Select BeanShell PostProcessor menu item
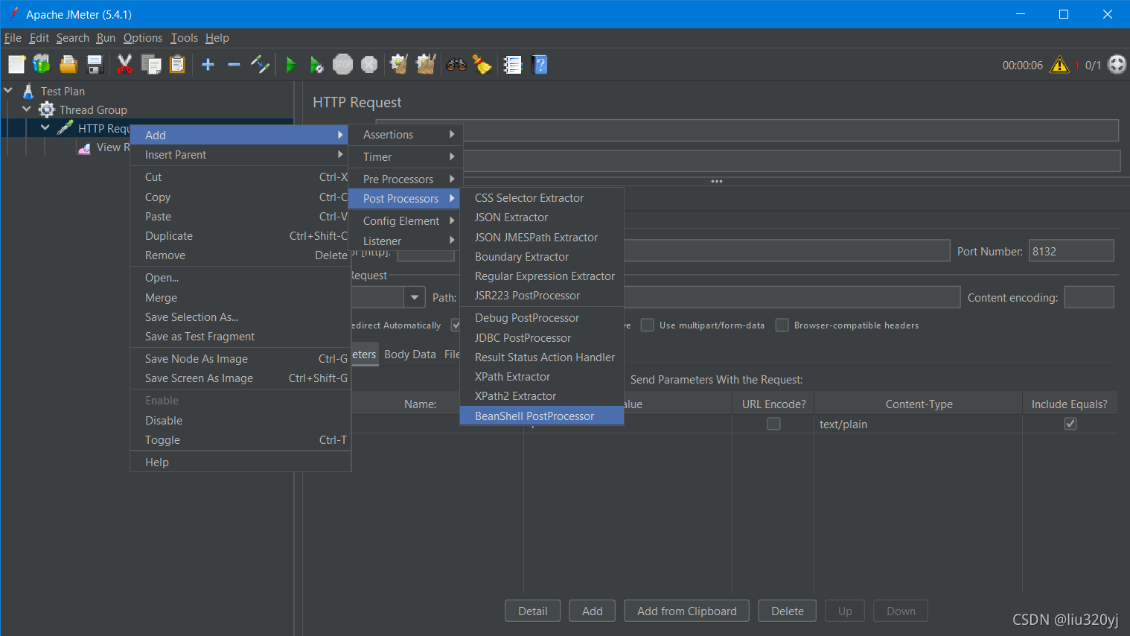The width and height of the screenshot is (1130, 636). pos(542,416)
